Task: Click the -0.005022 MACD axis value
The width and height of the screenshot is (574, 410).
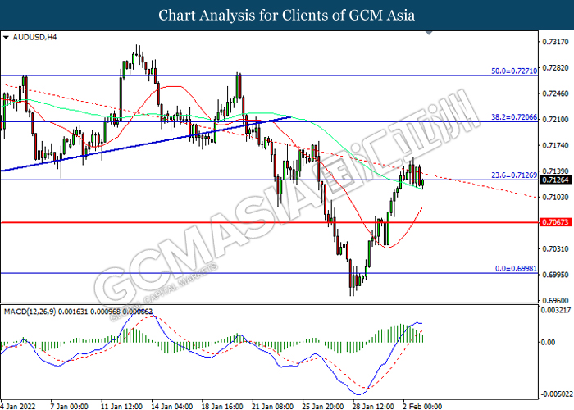Action: [x=557, y=394]
